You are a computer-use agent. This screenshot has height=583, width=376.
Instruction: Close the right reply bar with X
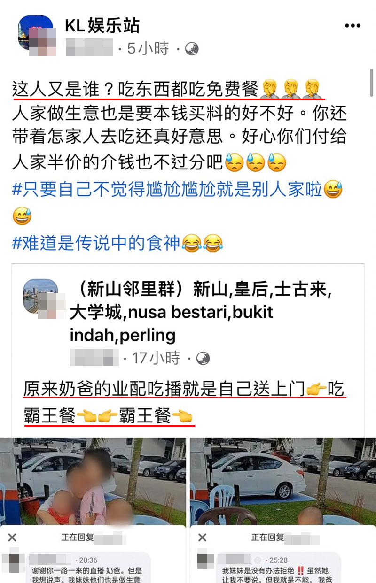click(x=203, y=537)
